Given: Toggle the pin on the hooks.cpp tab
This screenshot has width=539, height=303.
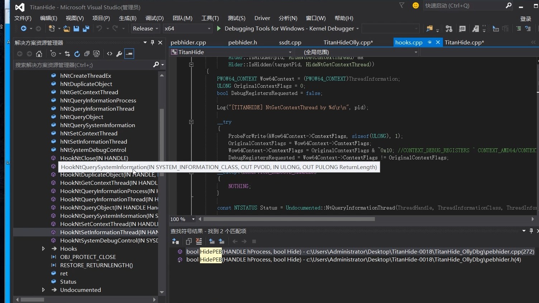Looking at the screenshot, I should [x=429, y=42].
